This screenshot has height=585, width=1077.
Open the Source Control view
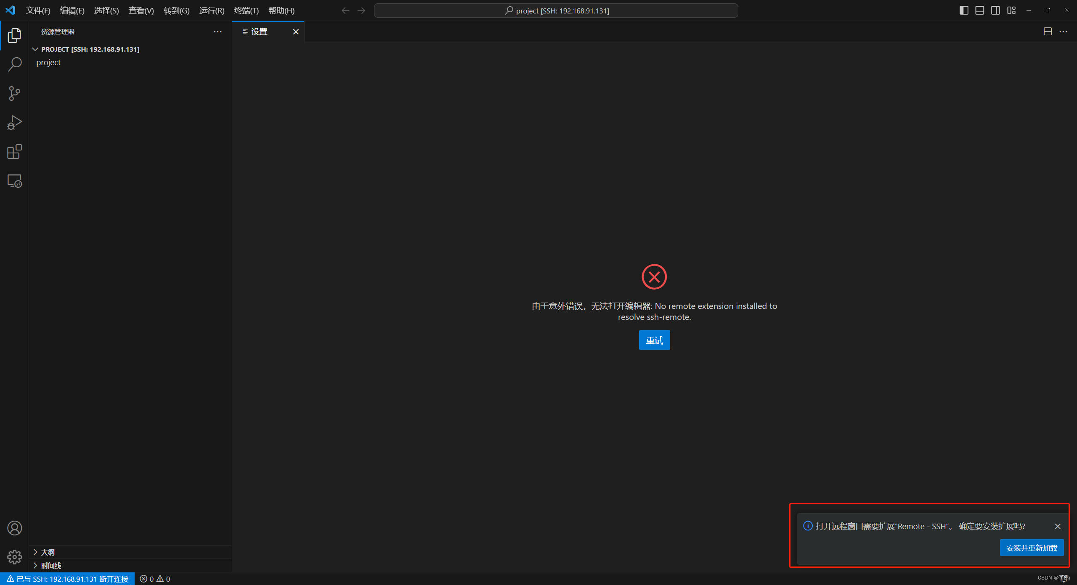(14, 93)
